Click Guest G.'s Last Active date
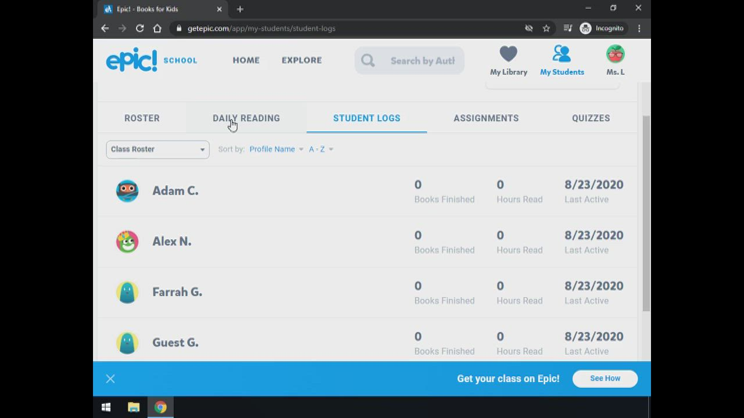The width and height of the screenshot is (744, 418). 594,337
